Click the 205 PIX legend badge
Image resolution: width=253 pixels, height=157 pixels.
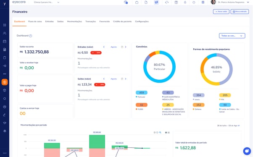click(225, 95)
